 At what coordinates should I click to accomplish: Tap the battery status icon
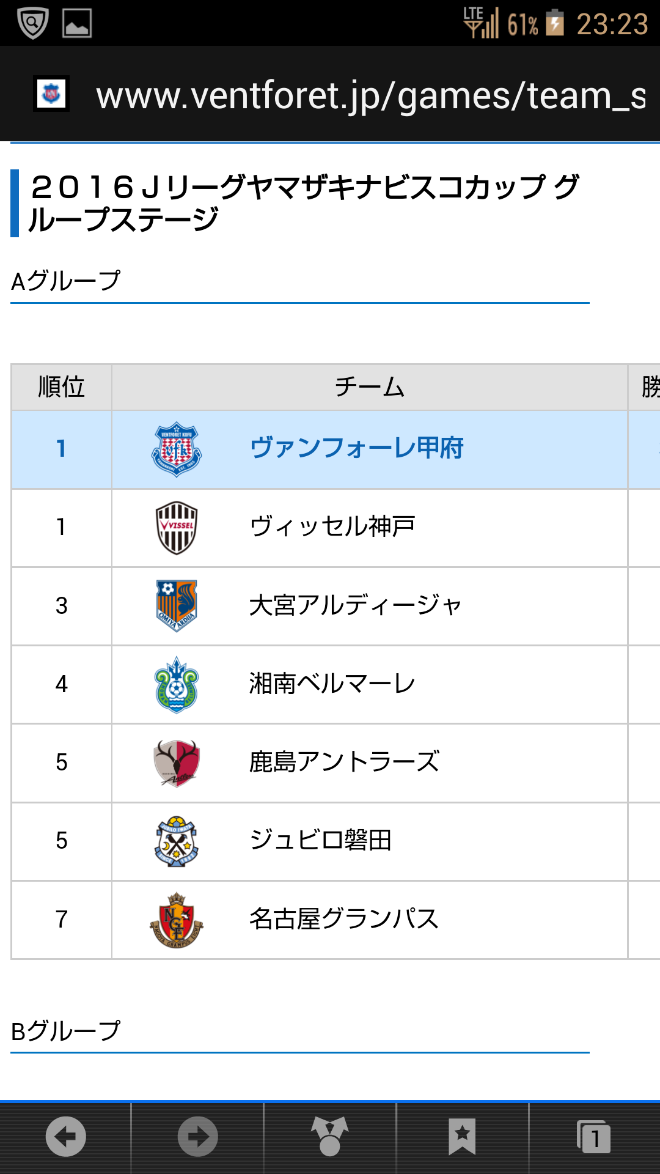(x=554, y=23)
